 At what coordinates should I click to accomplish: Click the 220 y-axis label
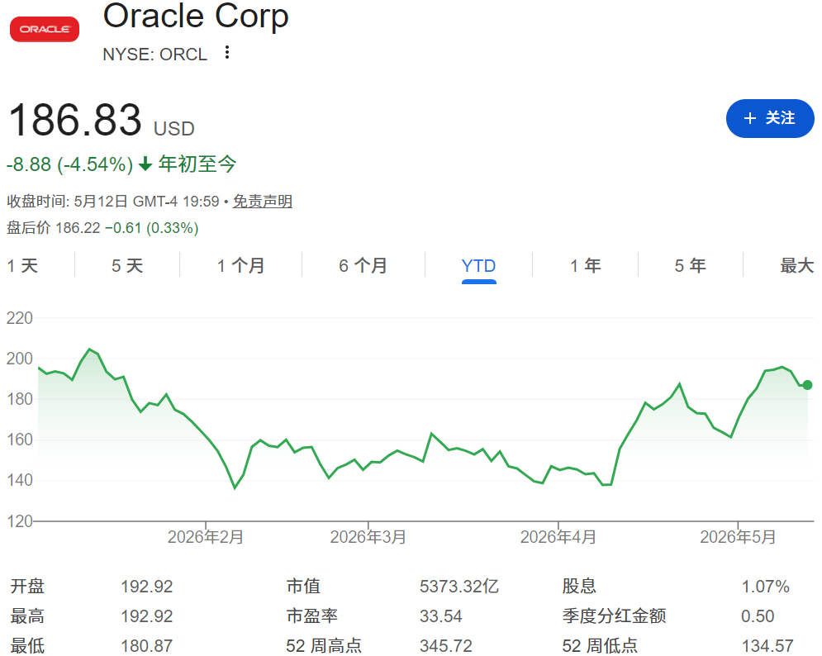click(x=19, y=318)
